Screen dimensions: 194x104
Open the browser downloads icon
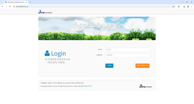(x=184, y=6)
